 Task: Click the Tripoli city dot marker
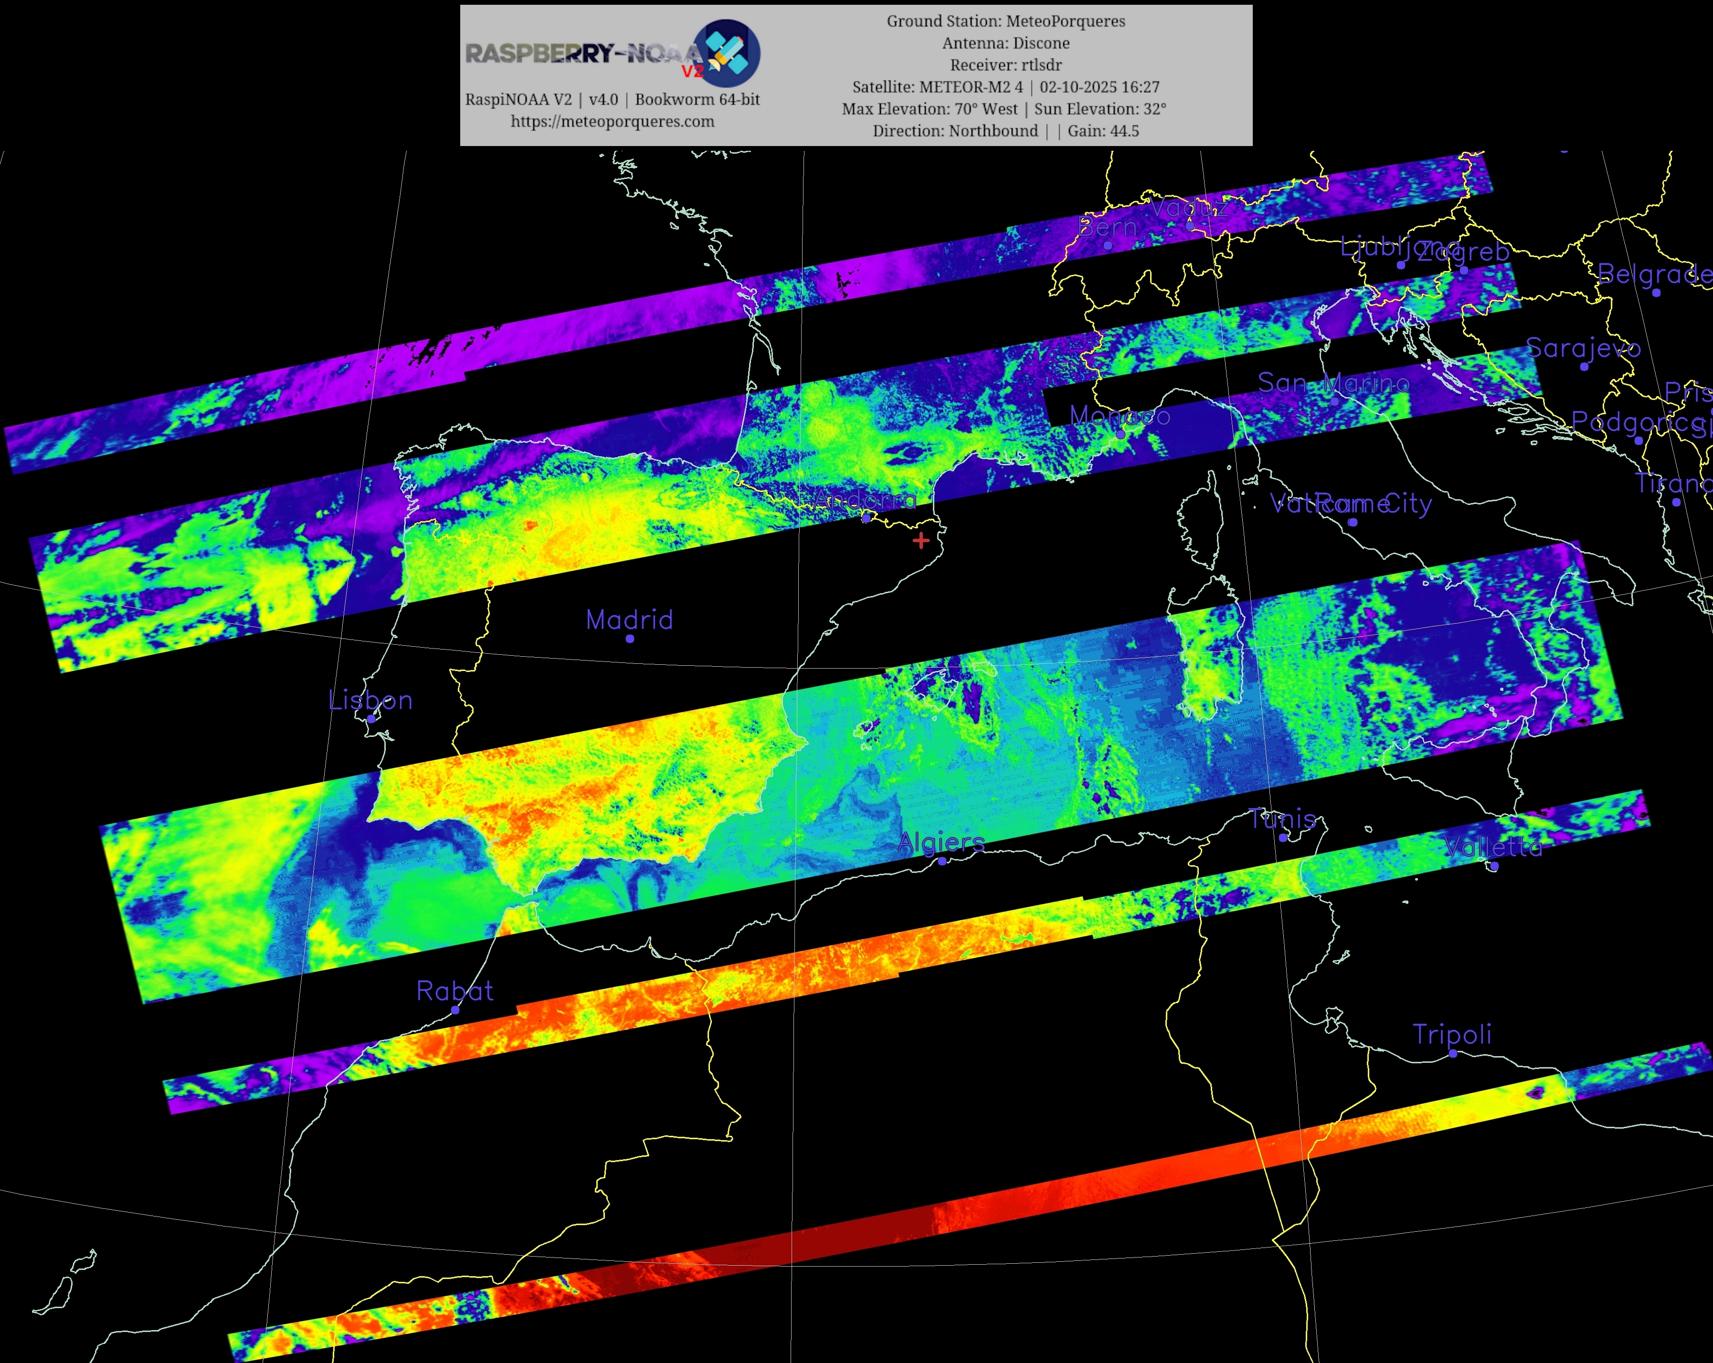1453,1053
